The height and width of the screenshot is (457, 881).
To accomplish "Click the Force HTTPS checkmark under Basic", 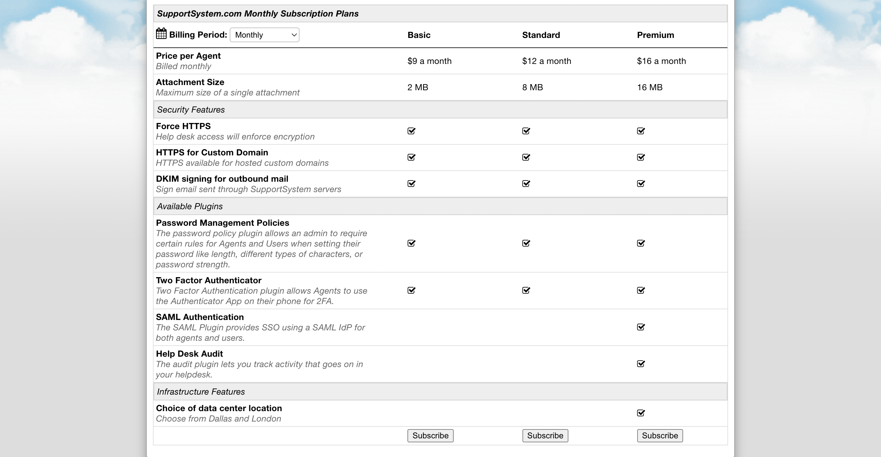I will [x=411, y=131].
